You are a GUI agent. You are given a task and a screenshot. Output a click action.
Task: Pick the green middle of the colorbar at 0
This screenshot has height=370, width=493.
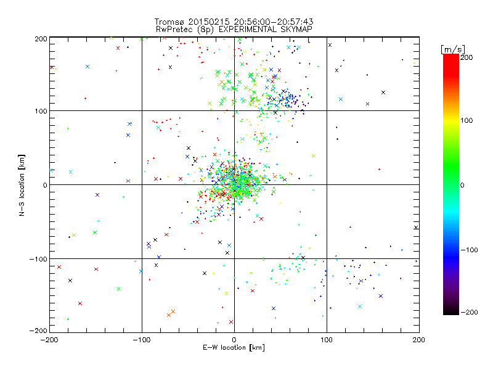coord(451,184)
